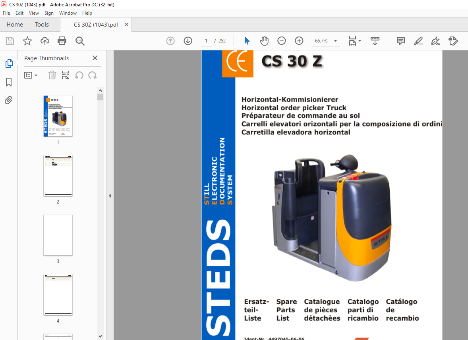
Task: Click the insert/extract pages icon in thumbnails panel
Action: (x=66, y=75)
